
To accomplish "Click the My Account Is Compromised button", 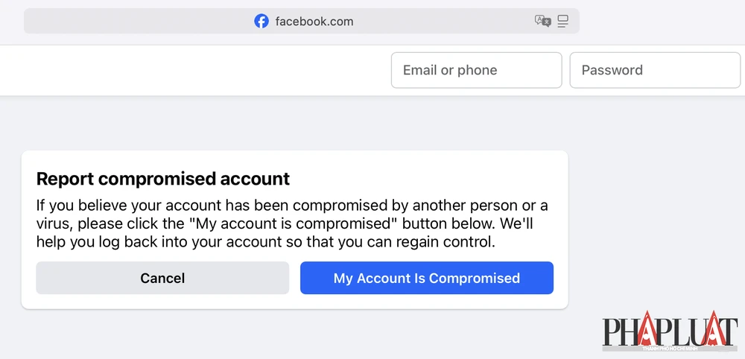I will click(426, 278).
